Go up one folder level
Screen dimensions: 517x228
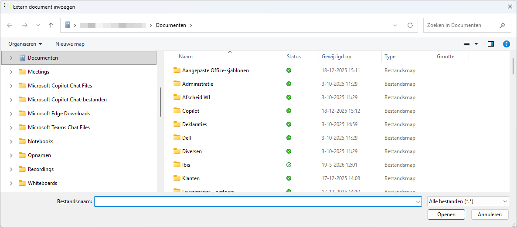tap(51, 25)
